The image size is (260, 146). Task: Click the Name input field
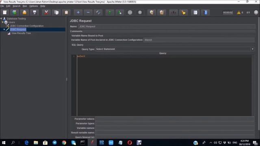click(x=167, y=26)
